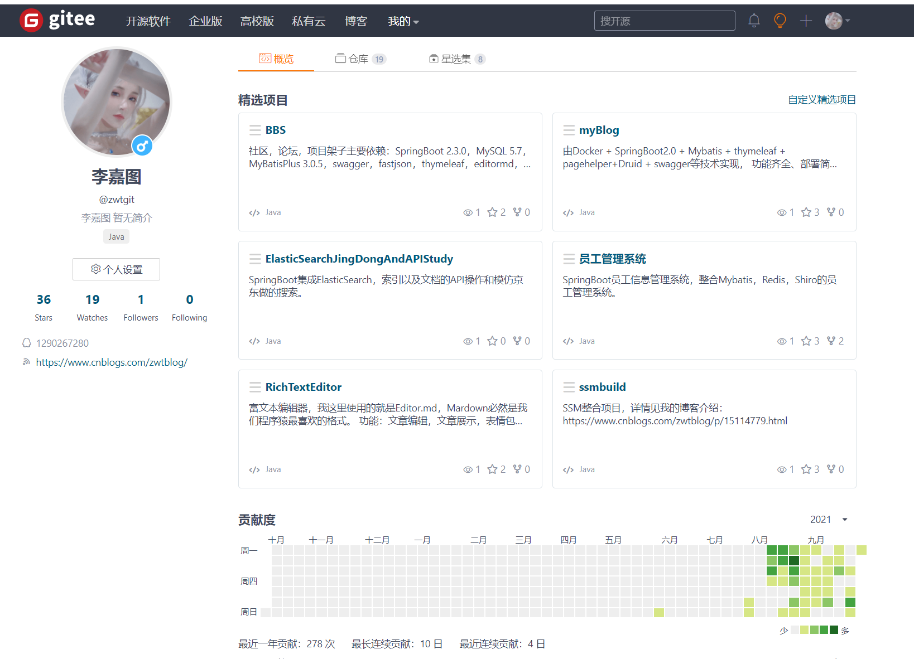Click the 1290267280 QQ number
The height and width of the screenshot is (659, 914).
coord(62,343)
